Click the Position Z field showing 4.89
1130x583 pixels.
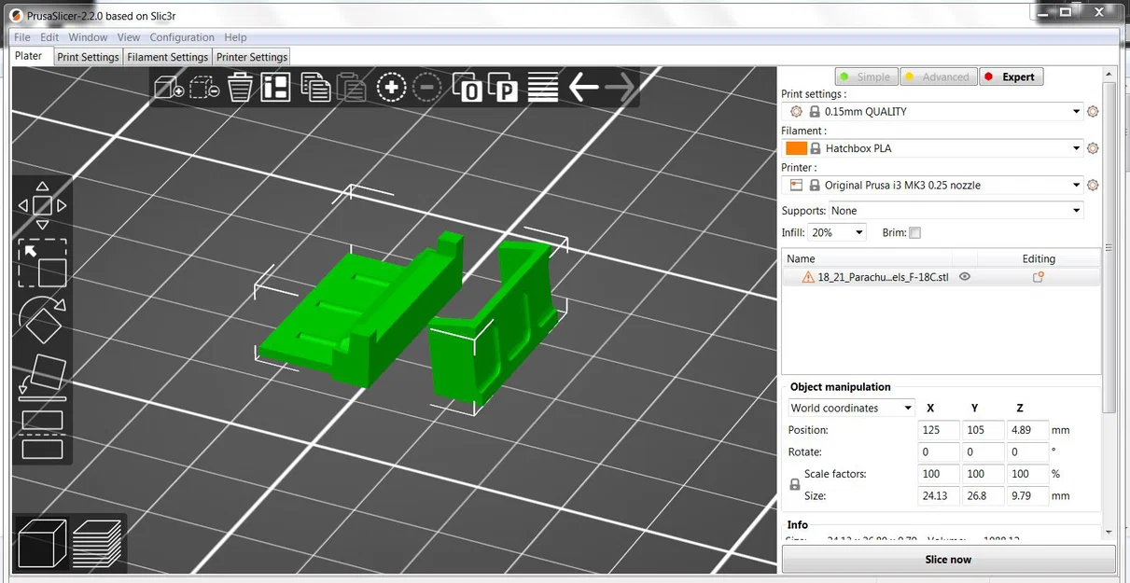pyautogui.click(x=1027, y=430)
